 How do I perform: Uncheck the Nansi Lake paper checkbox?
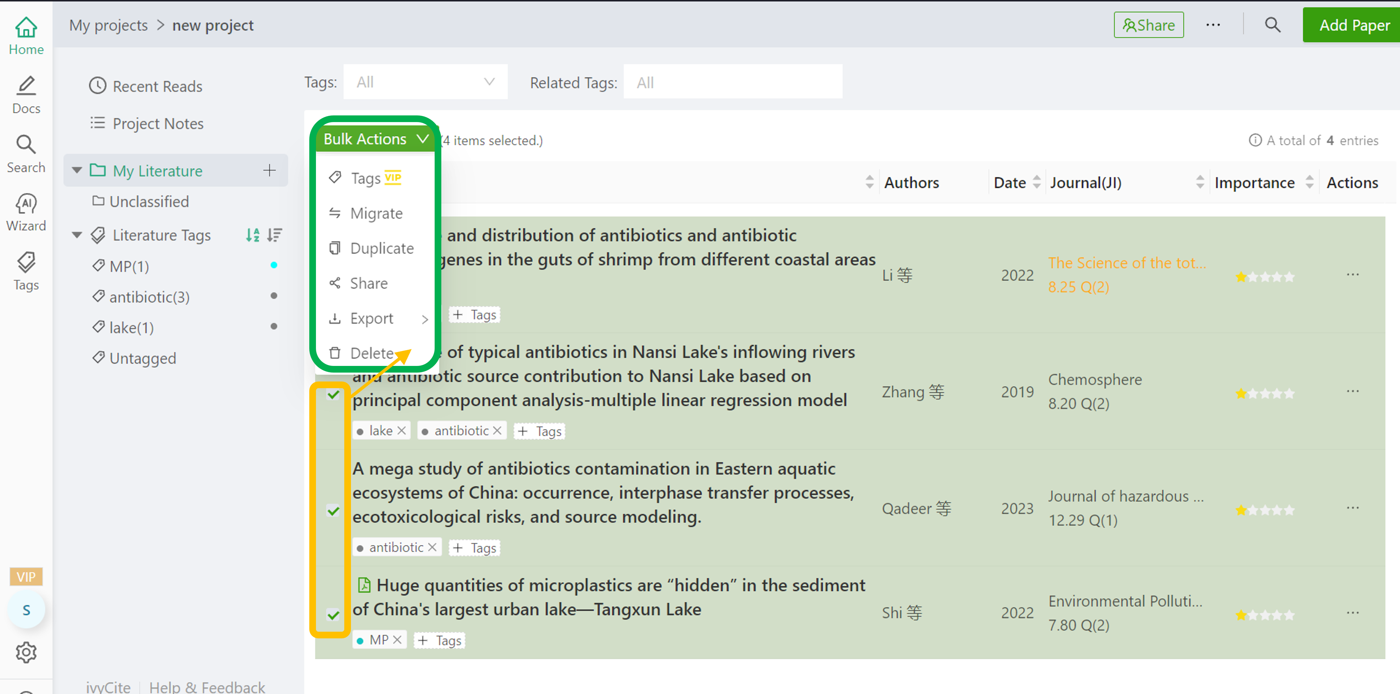(x=333, y=394)
